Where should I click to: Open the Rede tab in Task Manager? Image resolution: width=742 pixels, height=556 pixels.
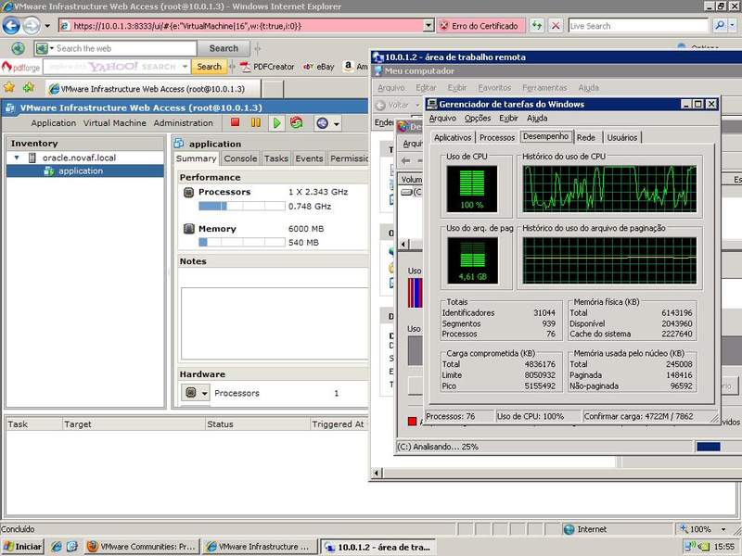click(x=586, y=137)
